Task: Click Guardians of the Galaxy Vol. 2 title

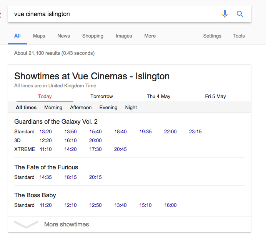Action: click(x=56, y=121)
